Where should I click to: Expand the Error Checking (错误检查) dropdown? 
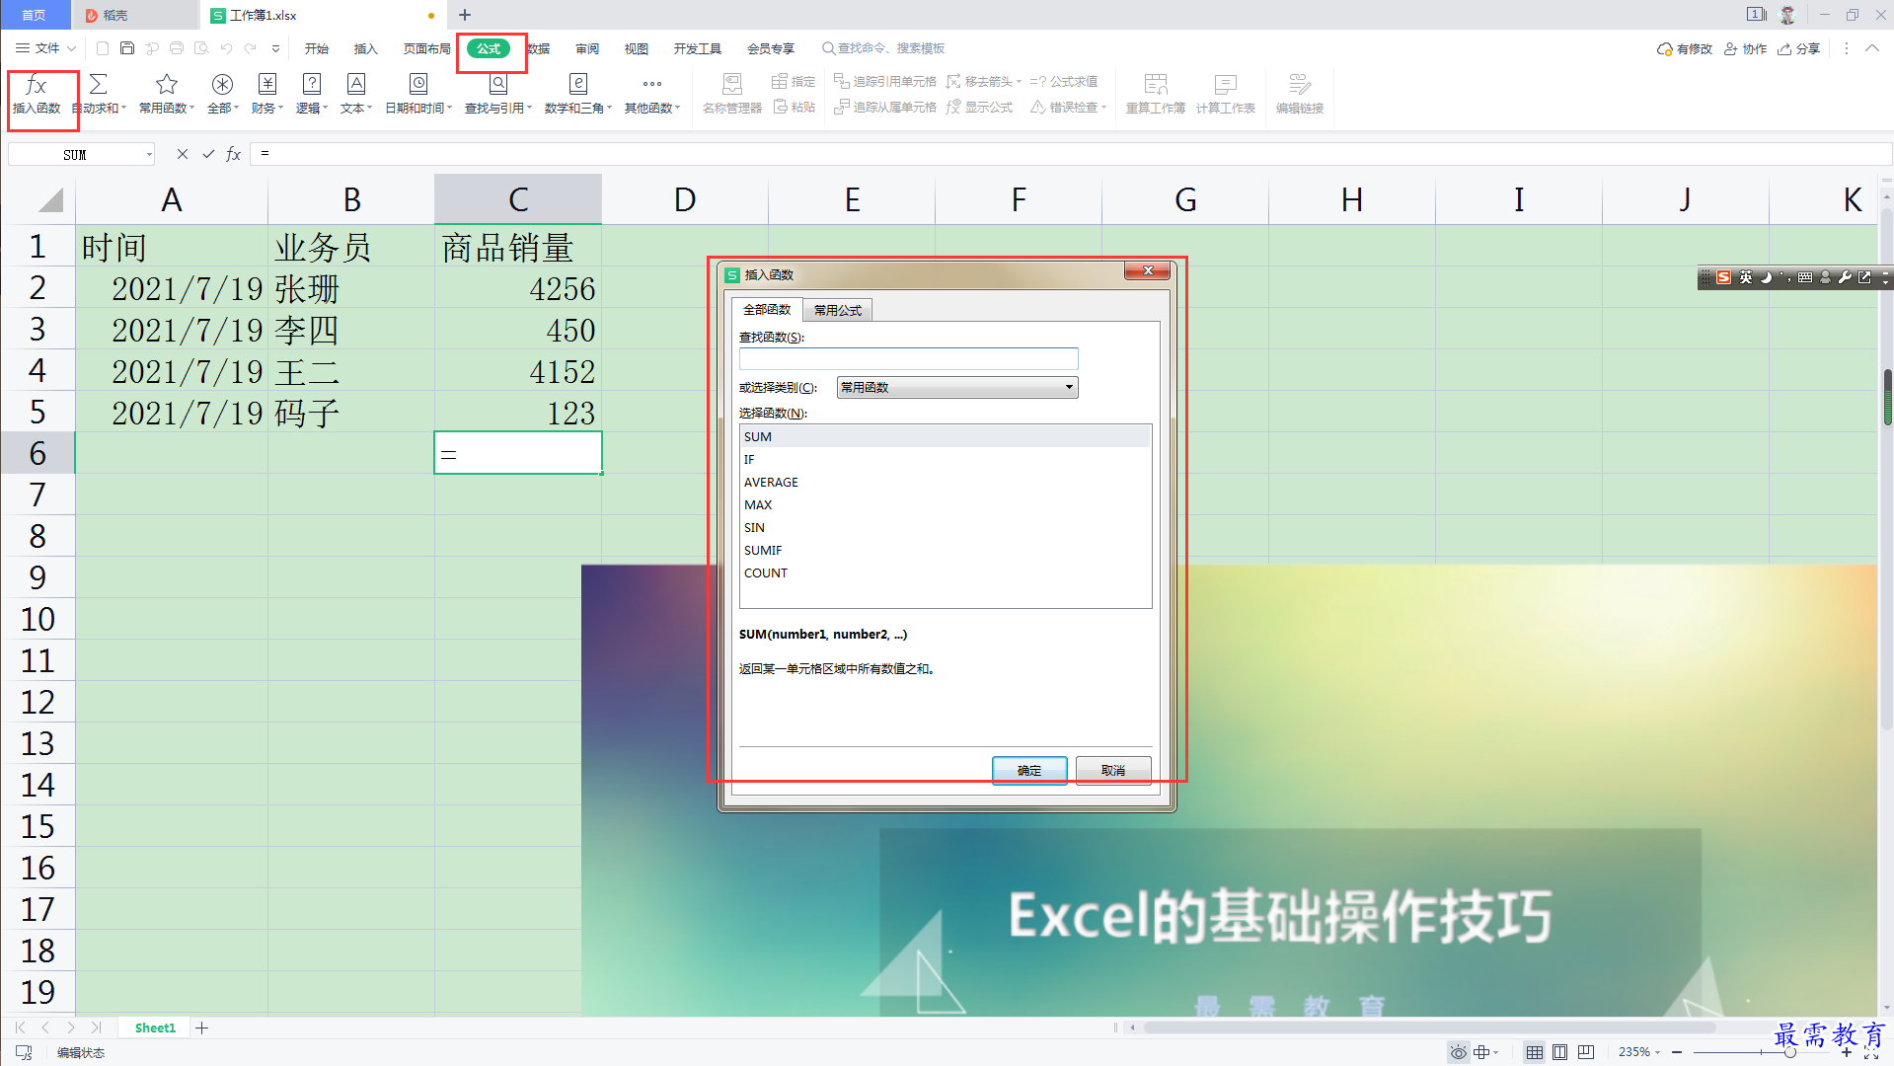(x=1103, y=107)
